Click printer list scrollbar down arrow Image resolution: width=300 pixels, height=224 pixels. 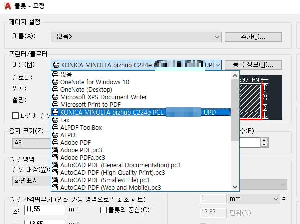click(235, 187)
